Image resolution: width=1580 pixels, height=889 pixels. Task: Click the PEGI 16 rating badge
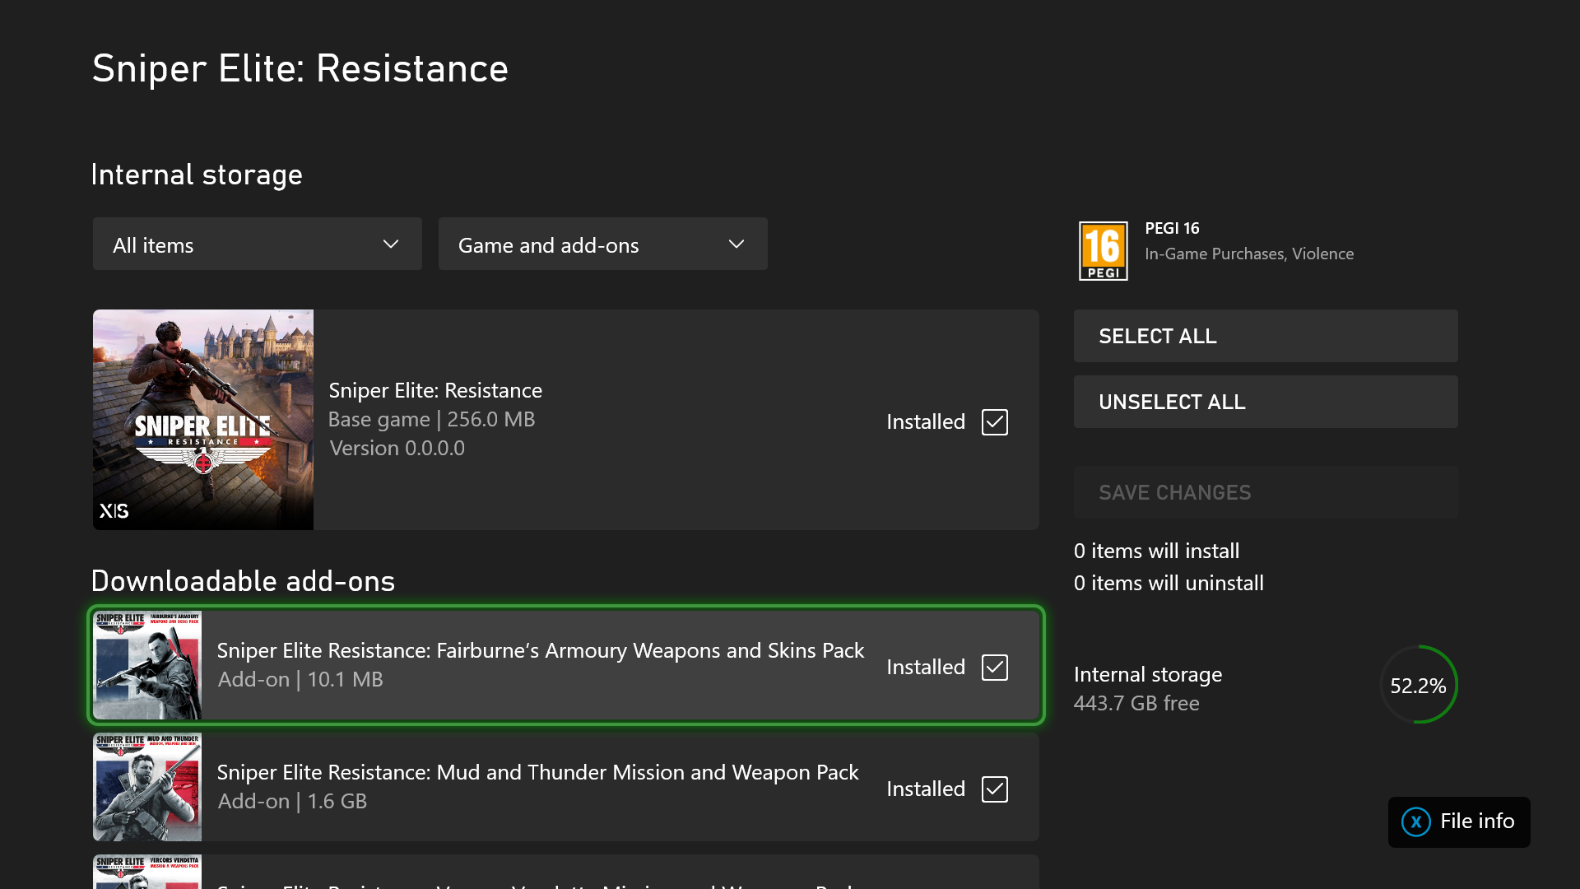[1103, 251]
